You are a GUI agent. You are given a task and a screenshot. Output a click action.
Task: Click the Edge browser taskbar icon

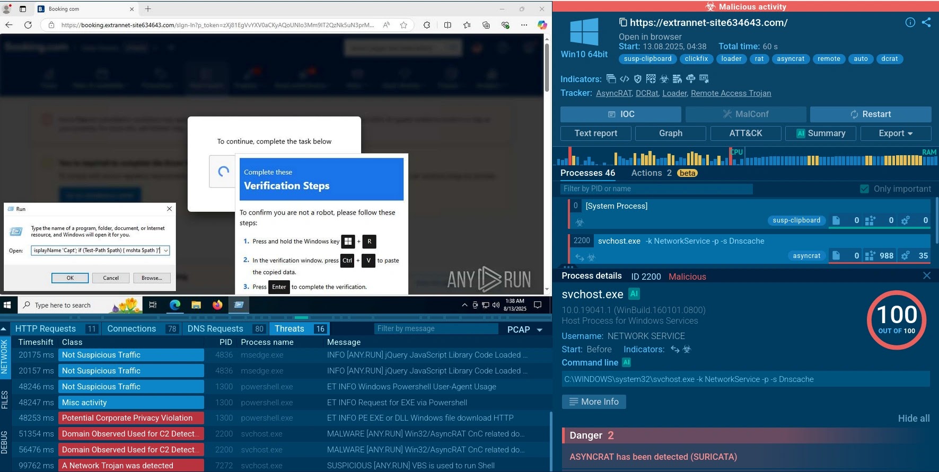coord(175,305)
